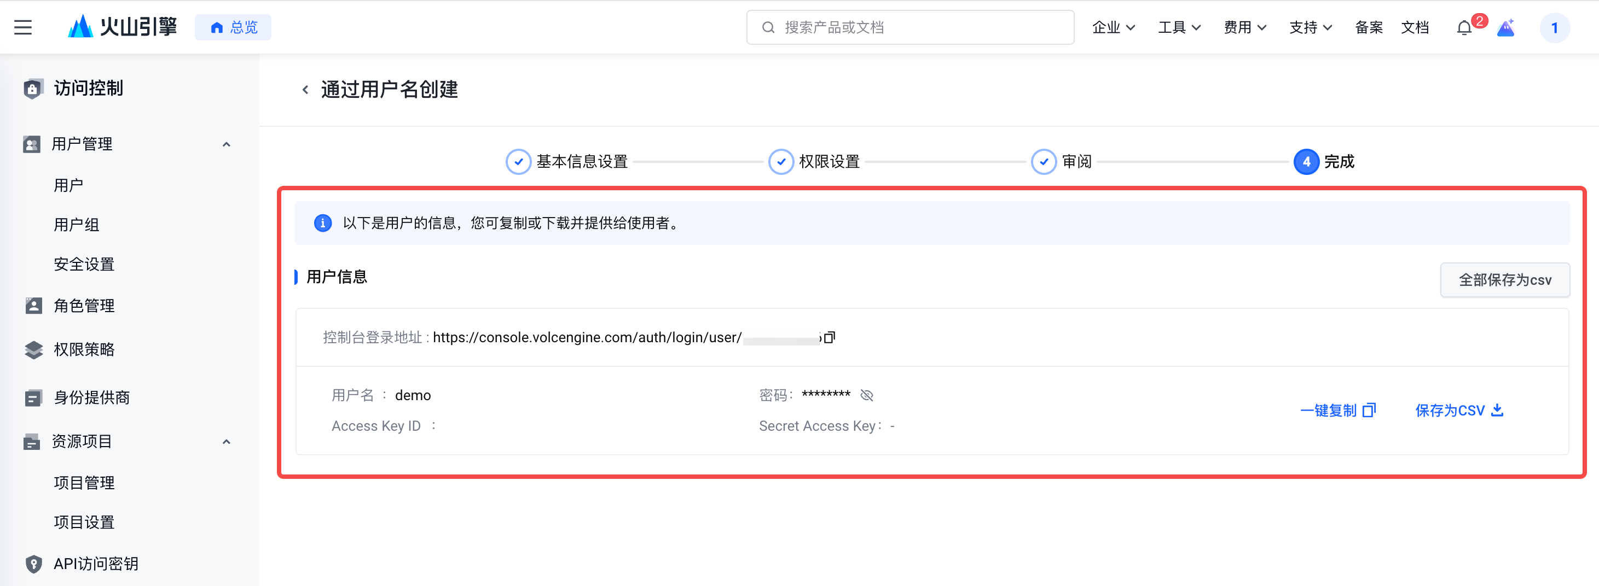Open 文档 in top navigation

(x=1415, y=27)
